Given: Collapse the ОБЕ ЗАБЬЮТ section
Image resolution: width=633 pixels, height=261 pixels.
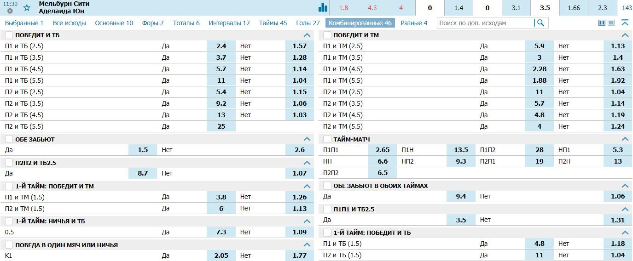Looking at the screenshot, I should point(307,139).
